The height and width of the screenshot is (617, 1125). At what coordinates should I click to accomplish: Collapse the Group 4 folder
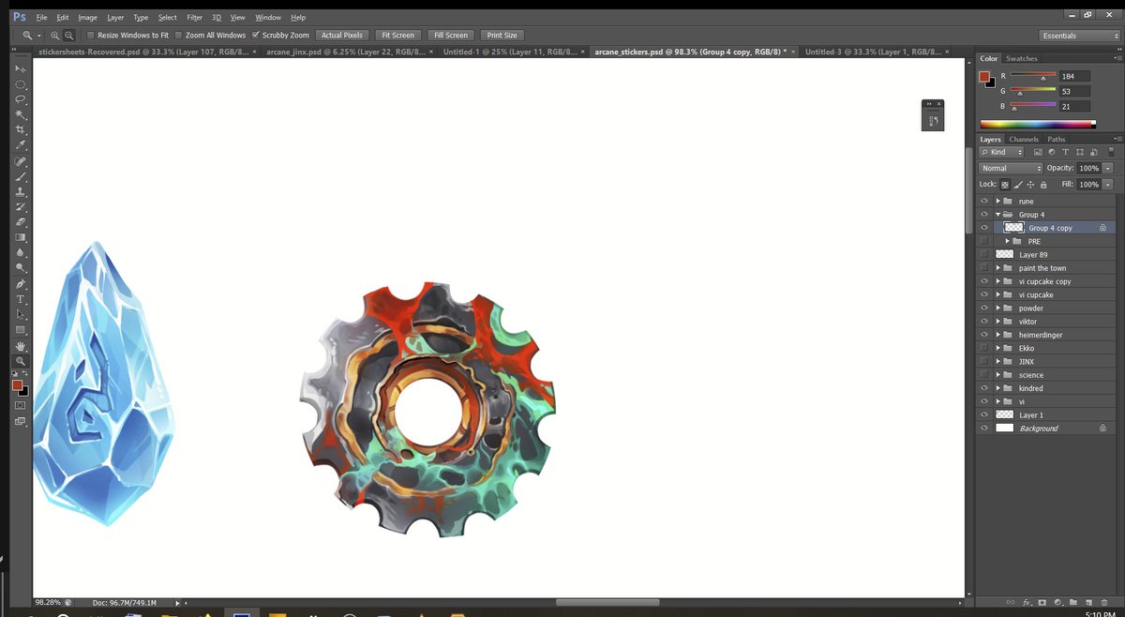tap(997, 215)
